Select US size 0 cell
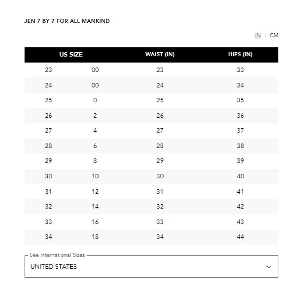The height and width of the screenshot is (301, 301). coord(95,100)
